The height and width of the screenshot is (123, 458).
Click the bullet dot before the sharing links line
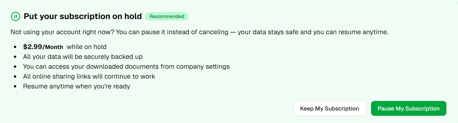coord(15,77)
